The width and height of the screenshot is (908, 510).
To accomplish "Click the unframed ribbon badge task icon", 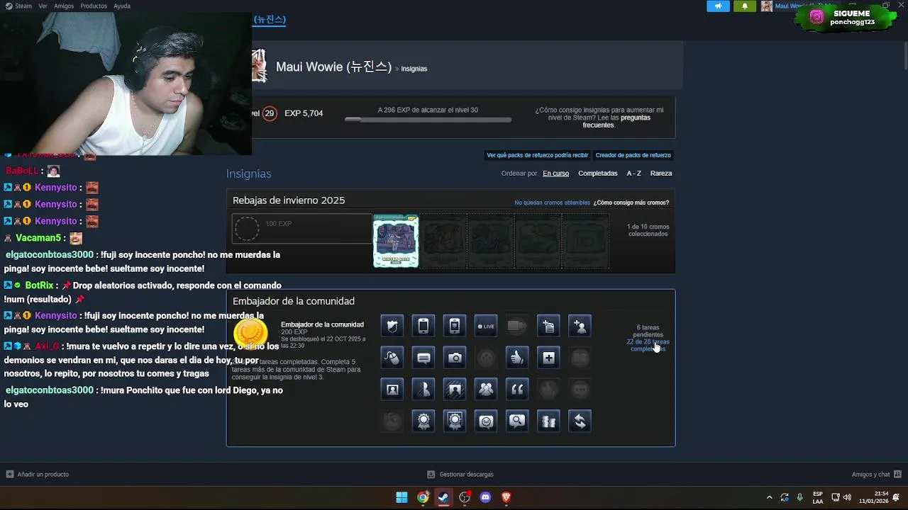I will point(423,421).
